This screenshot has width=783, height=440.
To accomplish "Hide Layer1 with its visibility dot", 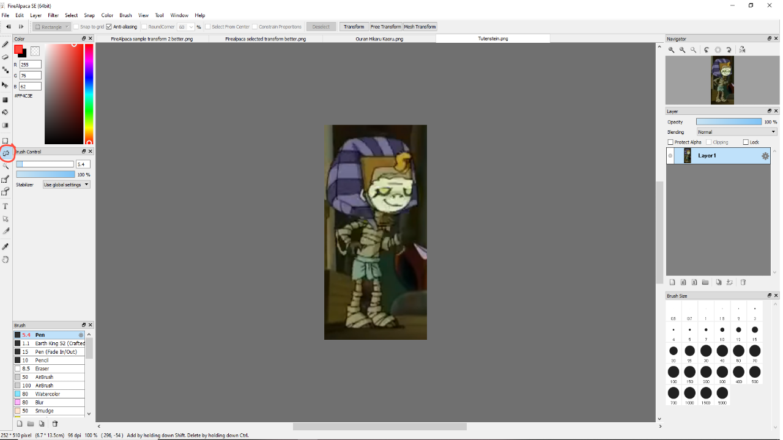I will (670, 156).
